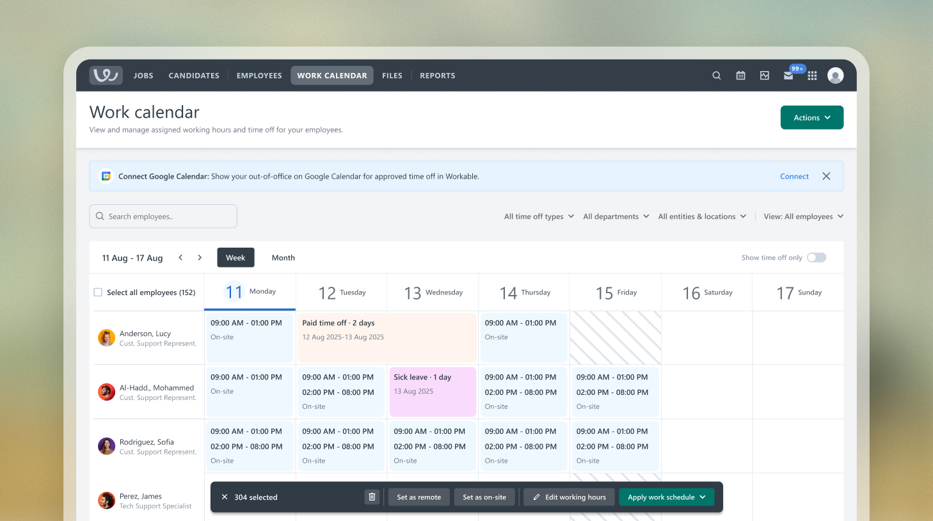The image size is (933, 521).
Task: Dismiss the Google Calendar banner
Action: 826,176
